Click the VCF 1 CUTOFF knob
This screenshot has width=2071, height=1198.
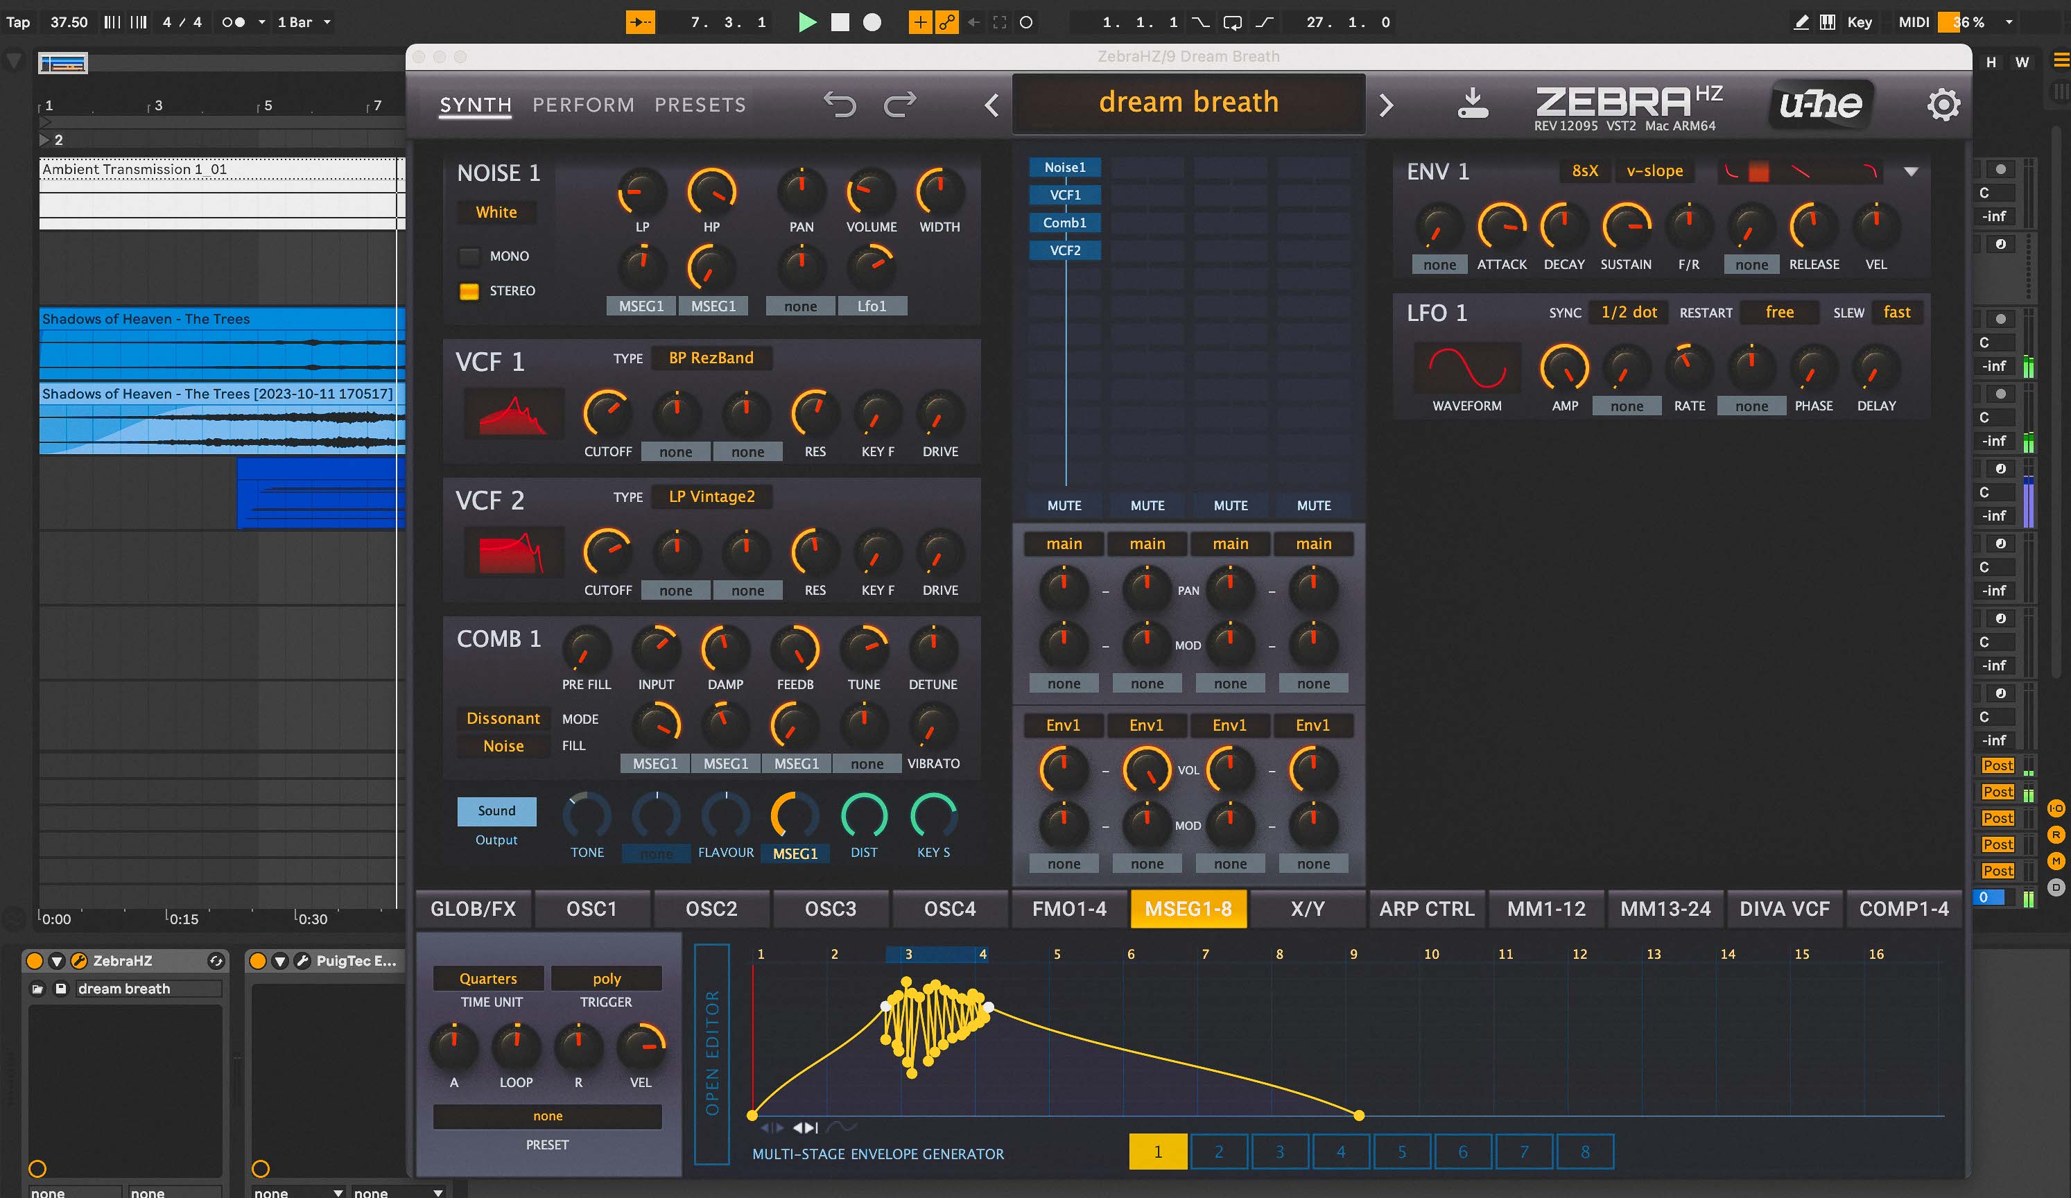[607, 413]
